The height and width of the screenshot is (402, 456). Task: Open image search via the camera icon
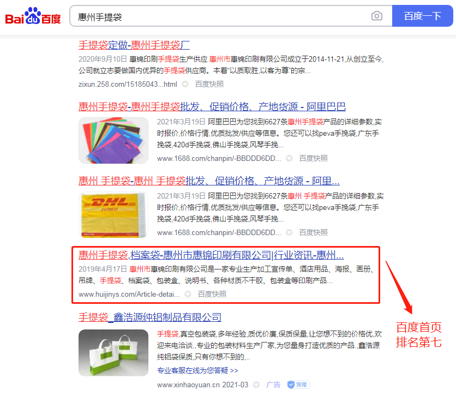click(376, 16)
